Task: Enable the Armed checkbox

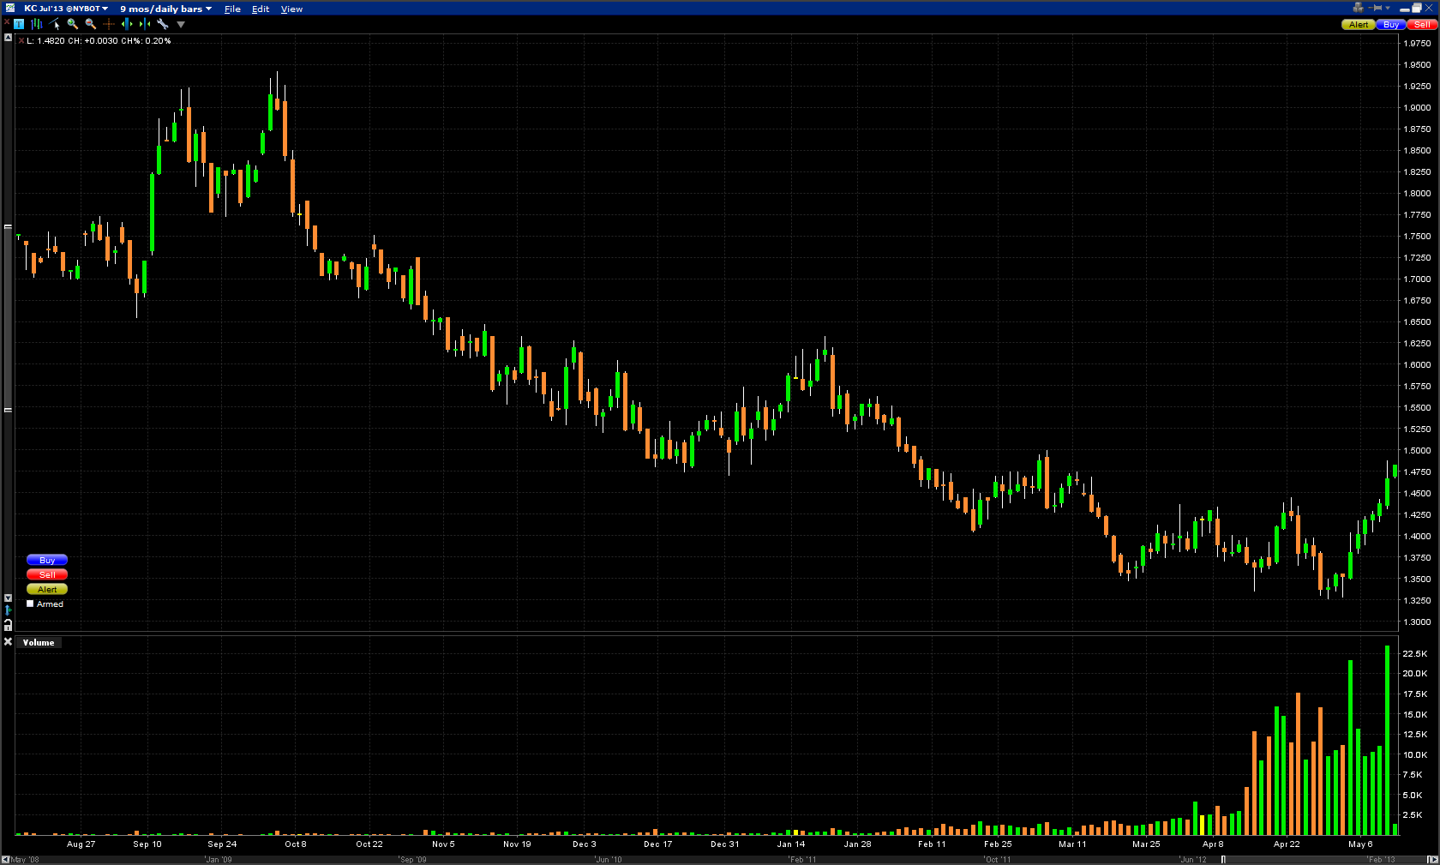Action: coord(31,604)
